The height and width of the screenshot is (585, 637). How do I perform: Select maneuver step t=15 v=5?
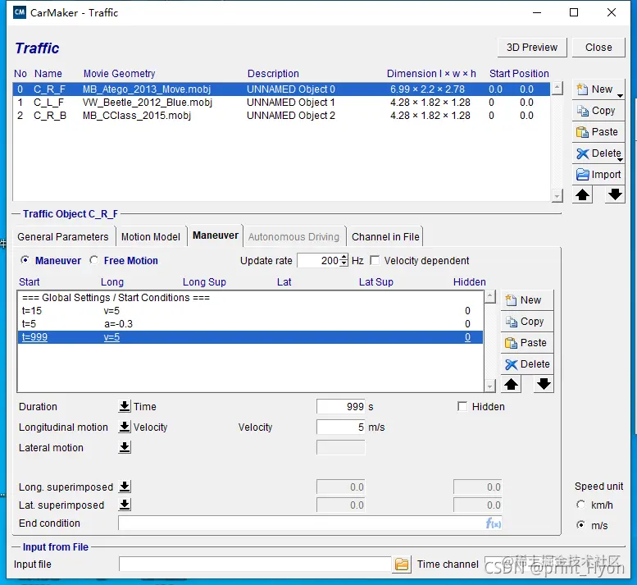250,311
